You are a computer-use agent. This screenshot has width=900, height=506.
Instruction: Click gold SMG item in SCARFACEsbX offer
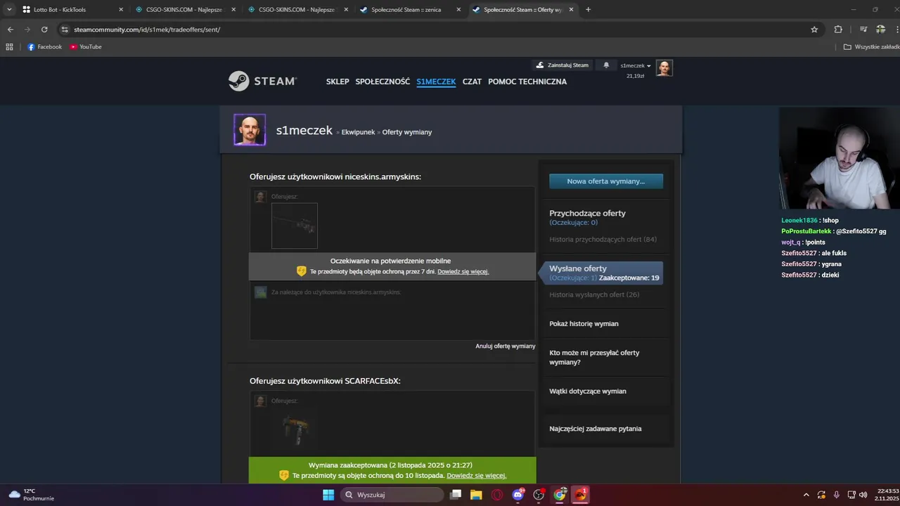tap(295, 429)
